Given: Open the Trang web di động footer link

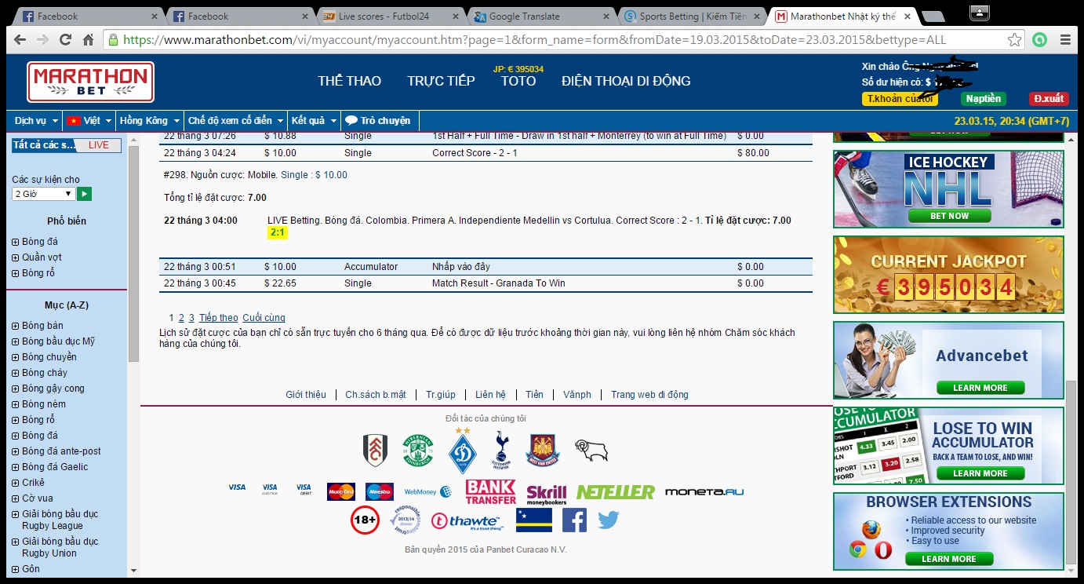Looking at the screenshot, I should click(649, 395).
